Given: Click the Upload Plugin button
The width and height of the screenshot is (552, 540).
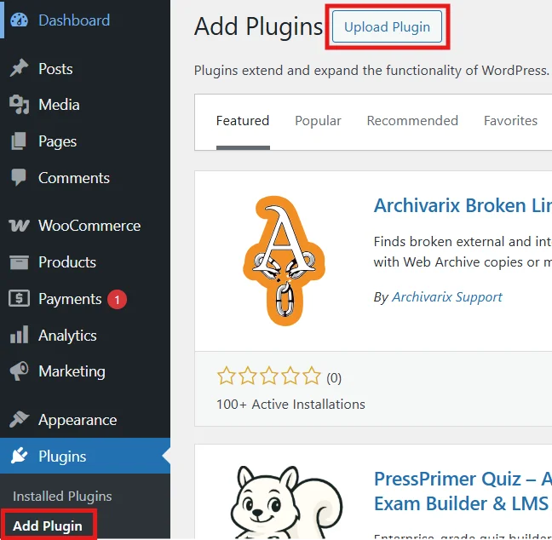Looking at the screenshot, I should [x=387, y=26].
